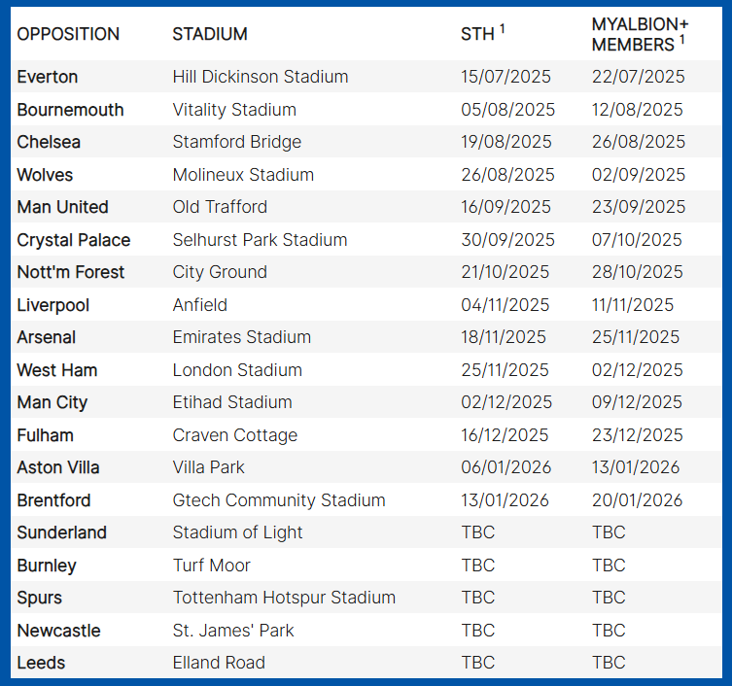732x686 pixels.
Task: Click the Wolves STH date 26/08/2025
Action: (507, 175)
